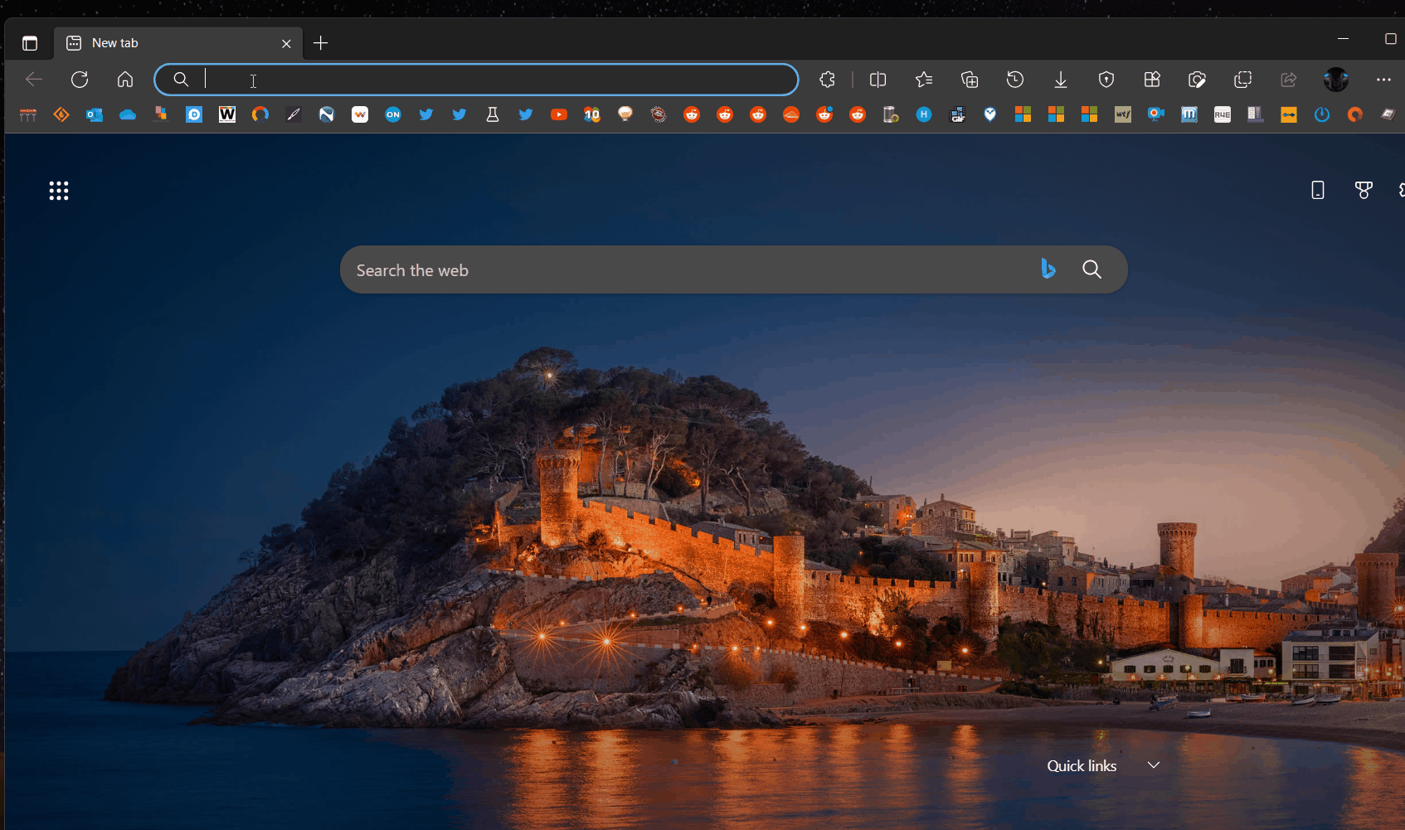Select the New tab tab
Image resolution: width=1405 pixels, height=830 pixels.
pos(178,43)
